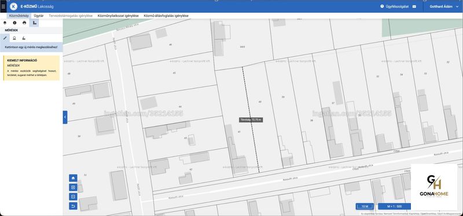This screenshot has width=463, height=216.
Task: Zoom out on the map
Action: 73,196
